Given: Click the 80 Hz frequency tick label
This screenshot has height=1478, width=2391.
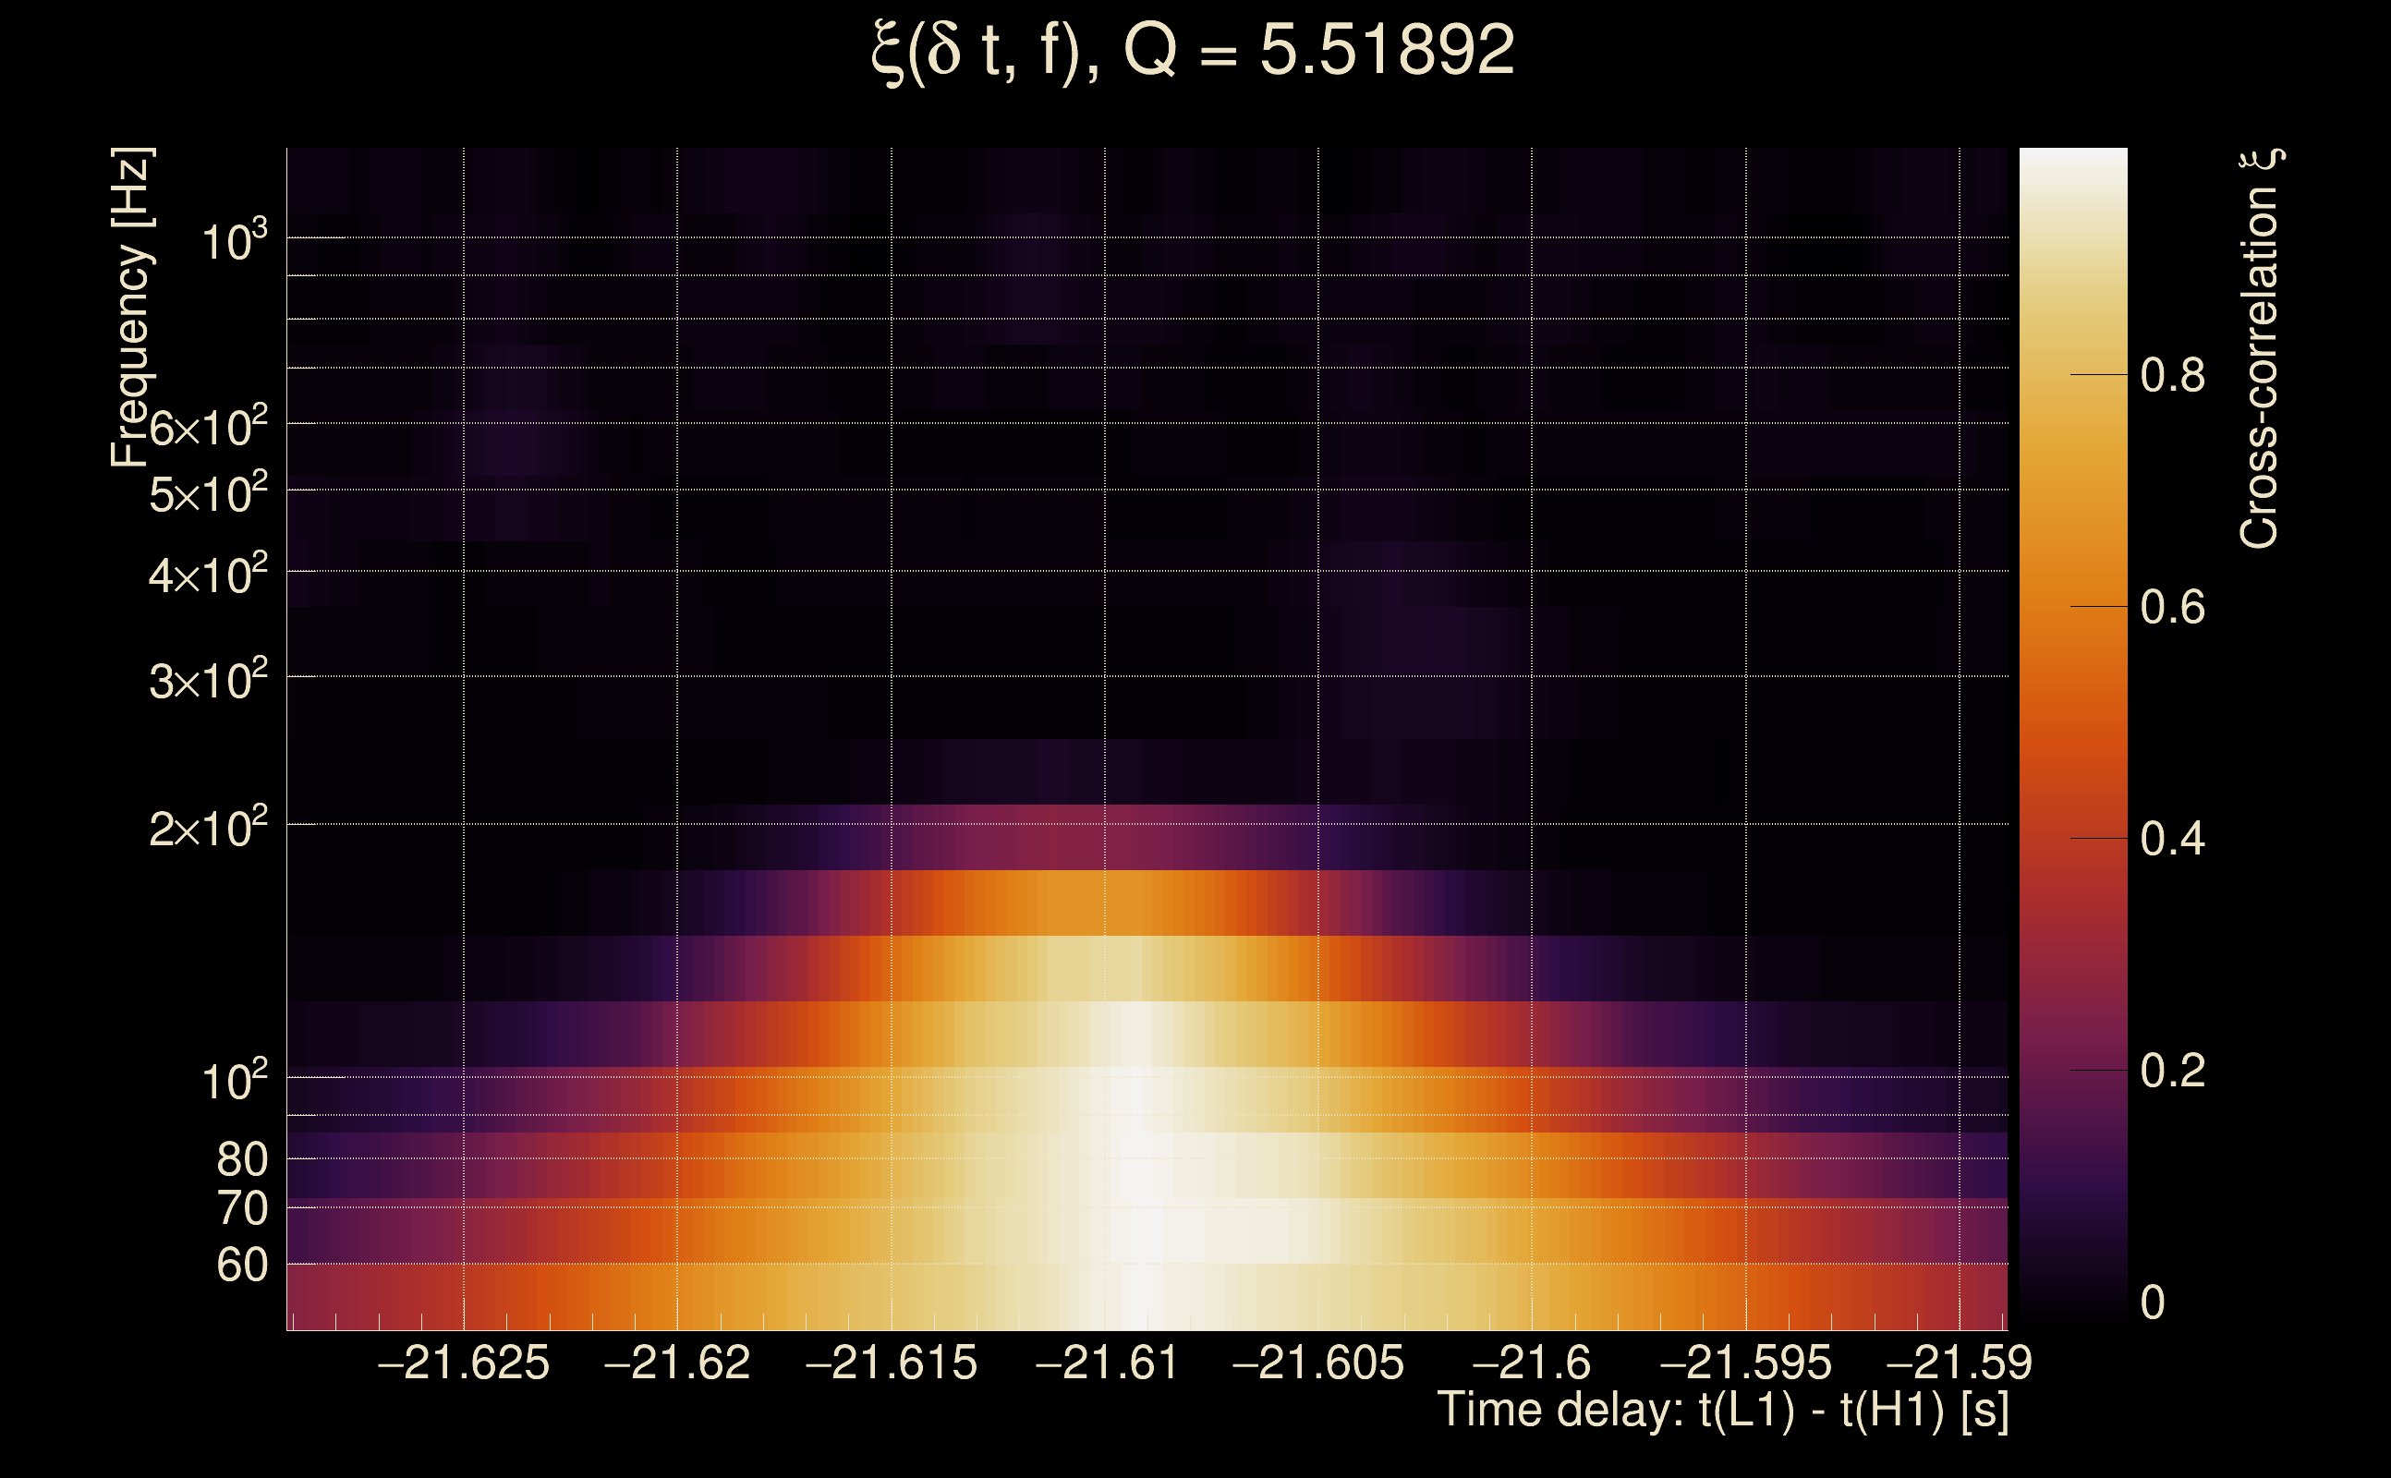Looking at the screenshot, I should coord(241,1159).
